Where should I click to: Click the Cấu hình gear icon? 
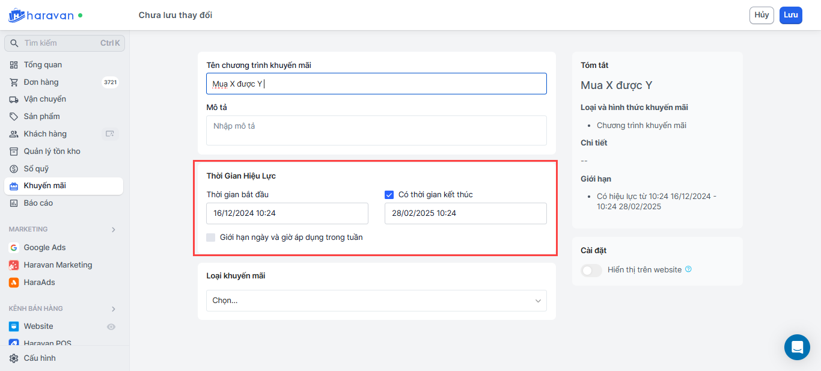[14, 358]
